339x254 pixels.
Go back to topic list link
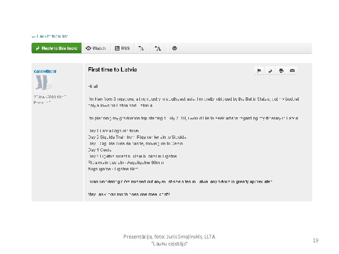(x=50, y=36)
